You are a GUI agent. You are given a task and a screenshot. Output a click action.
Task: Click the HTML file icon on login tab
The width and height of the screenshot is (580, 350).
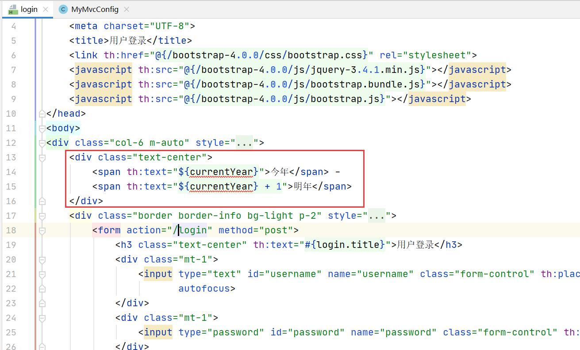pyautogui.click(x=13, y=9)
